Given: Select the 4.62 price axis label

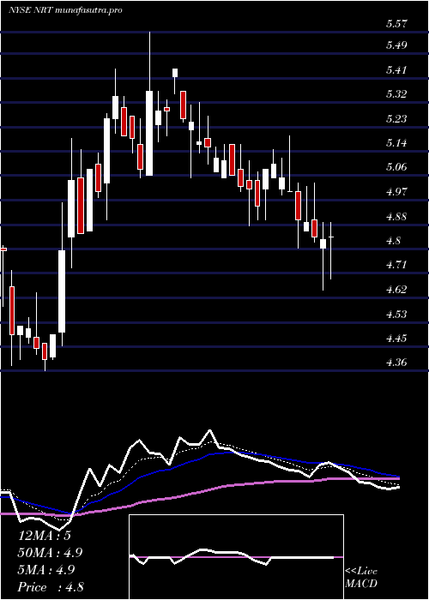Looking at the screenshot, I should coord(396,289).
